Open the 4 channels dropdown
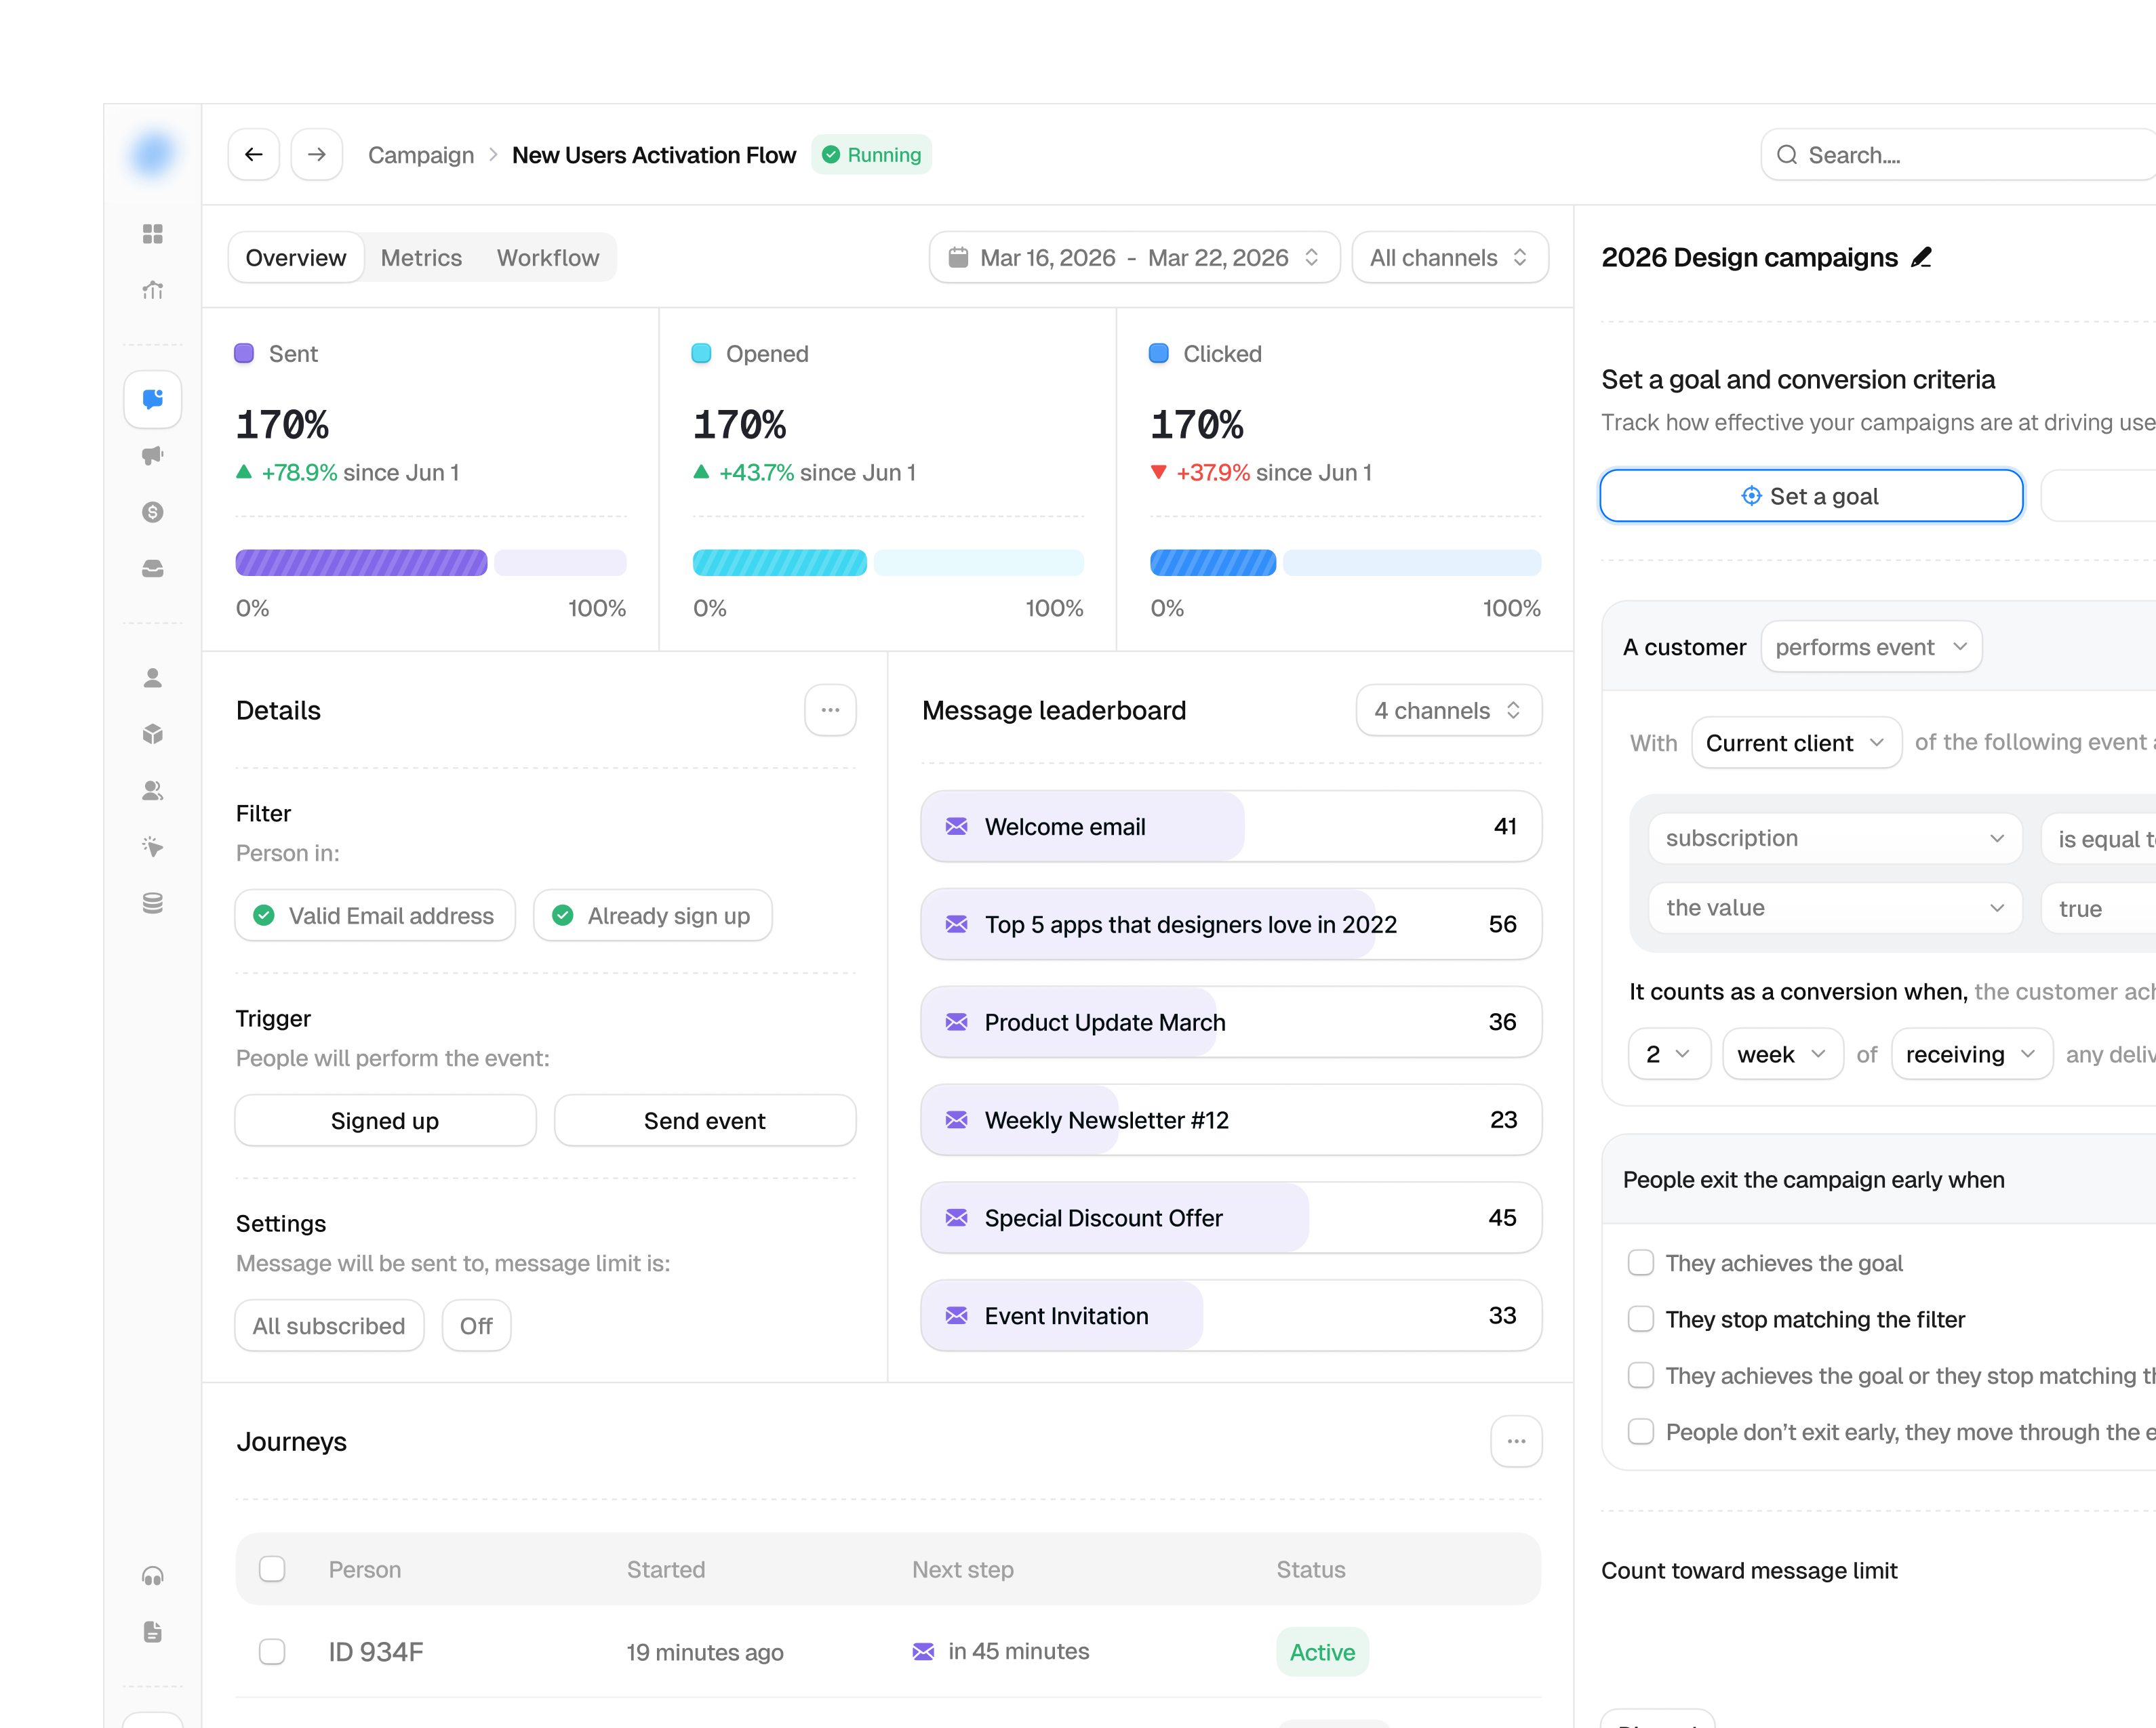Image resolution: width=2156 pixels, height=1728 pixels. (1448, 711)
